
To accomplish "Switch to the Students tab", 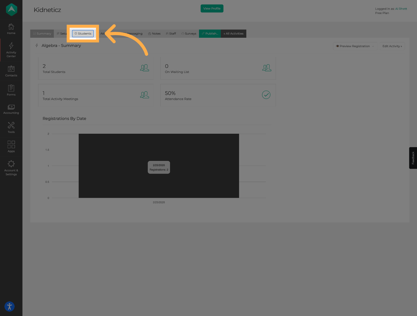I will [83, 34].
